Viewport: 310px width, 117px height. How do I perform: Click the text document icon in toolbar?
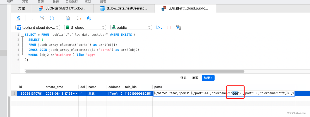point(68,18)
